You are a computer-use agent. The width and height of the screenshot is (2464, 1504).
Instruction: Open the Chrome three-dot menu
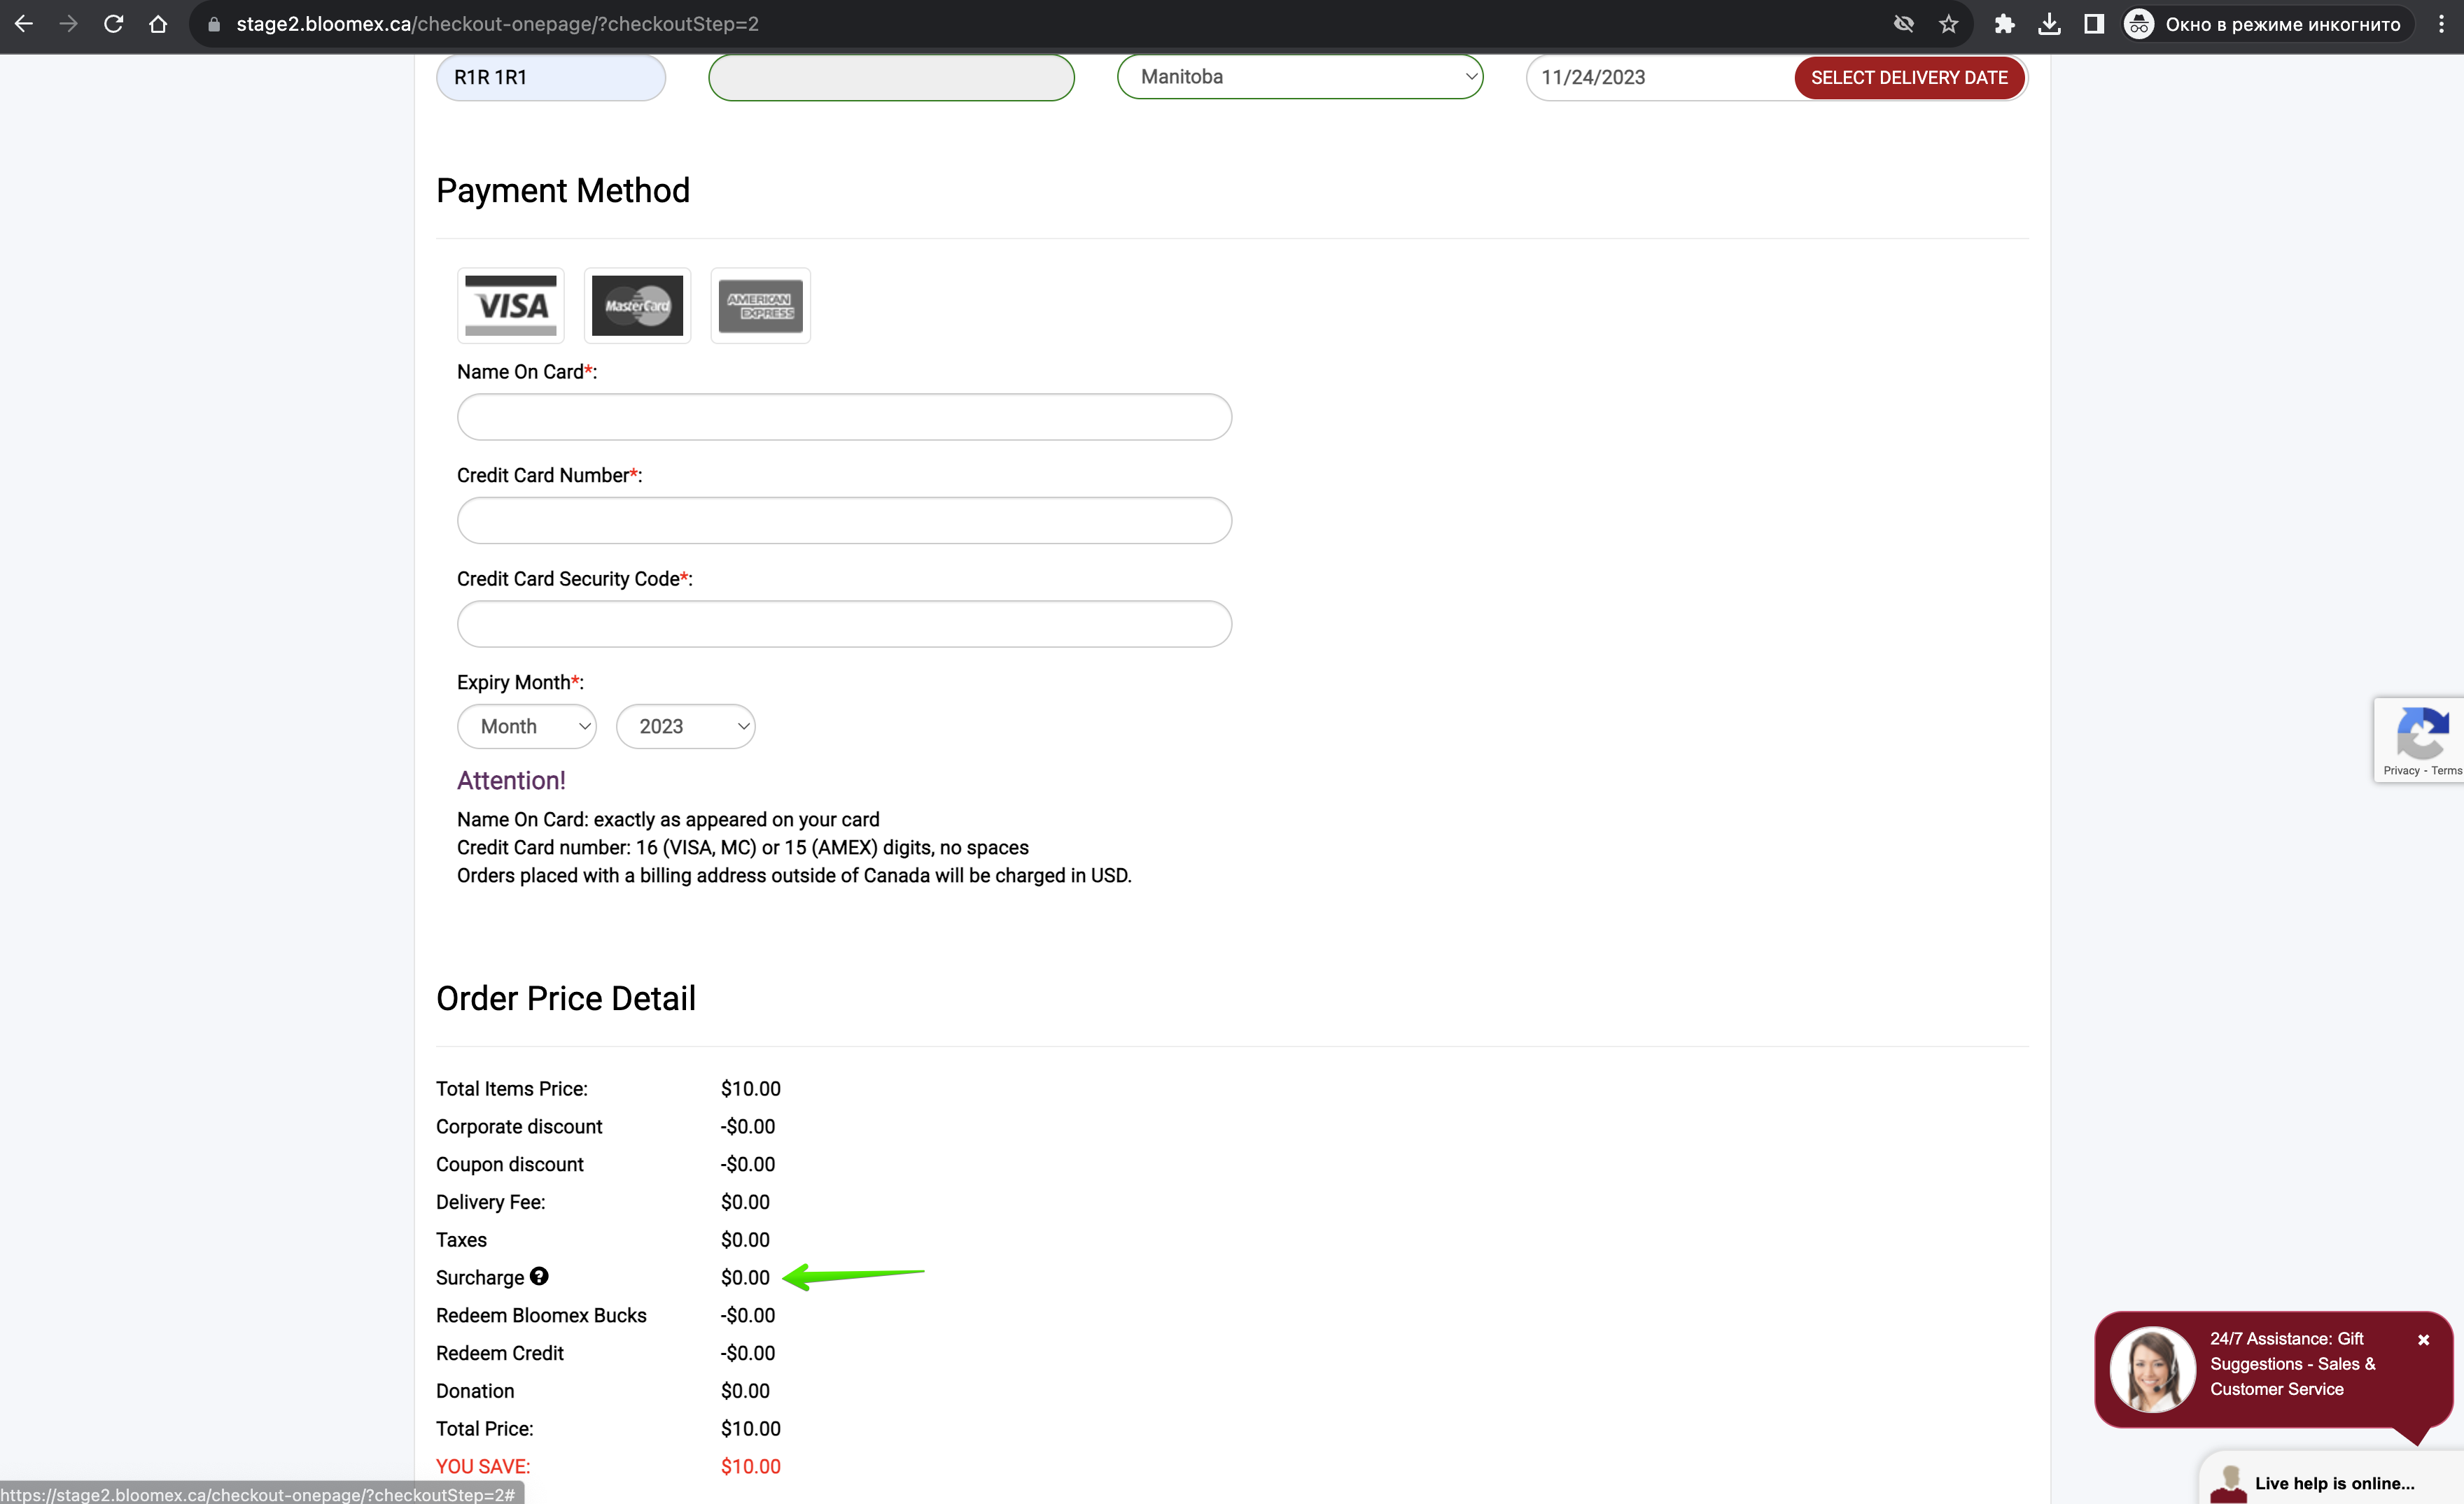[x=2441, y=24]
